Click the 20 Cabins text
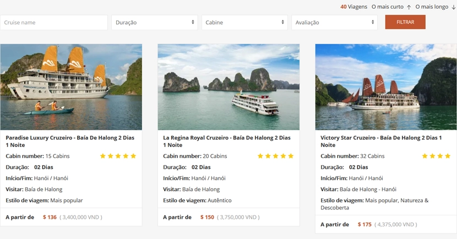This screenshot has height=239, width=457. pyautogui.click(x=215, y=156)
